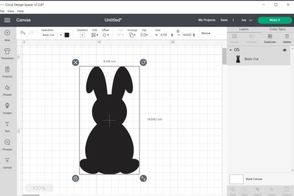Zoom in with the plus button
The width and height of the screenshot is (294, 196).
pos(50,188)
